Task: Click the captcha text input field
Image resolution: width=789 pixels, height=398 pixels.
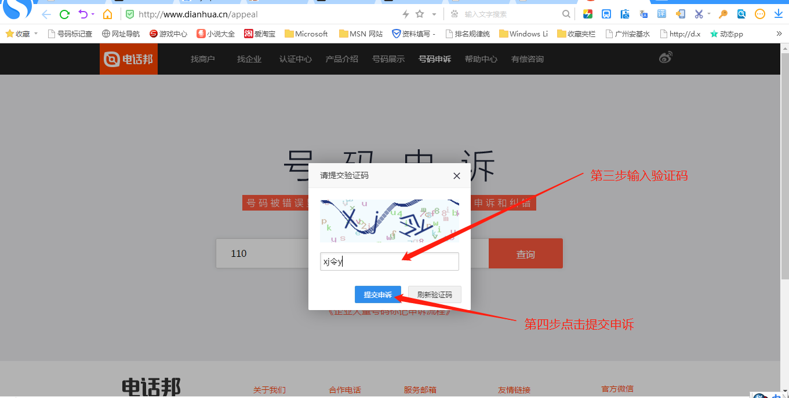Action: coord(389,261)
